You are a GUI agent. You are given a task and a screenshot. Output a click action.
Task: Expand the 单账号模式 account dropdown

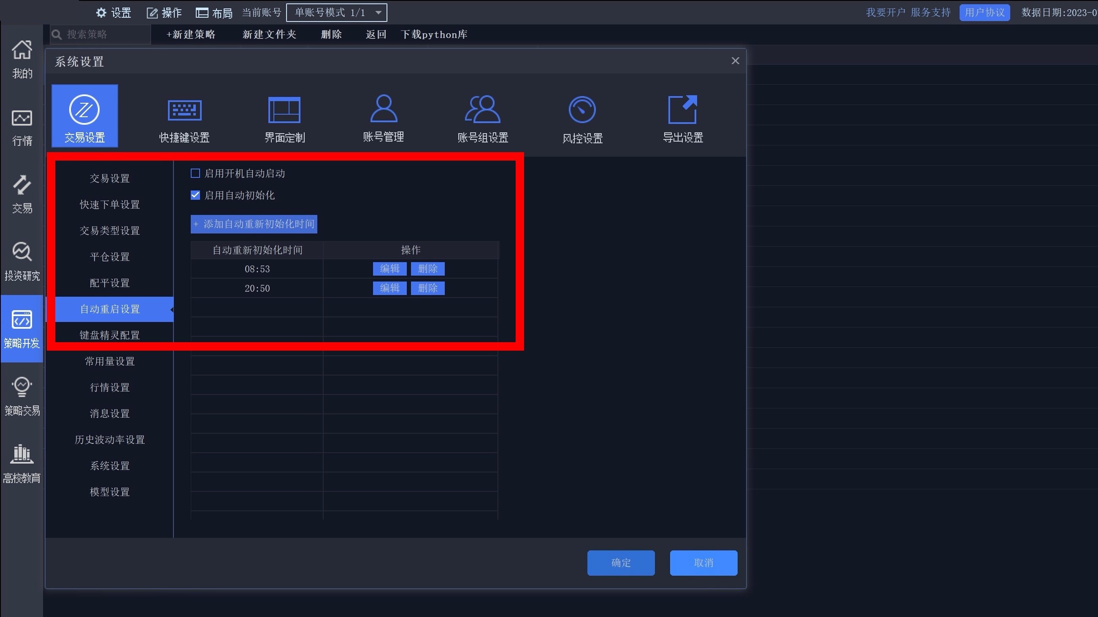click(x=336, y=12)
